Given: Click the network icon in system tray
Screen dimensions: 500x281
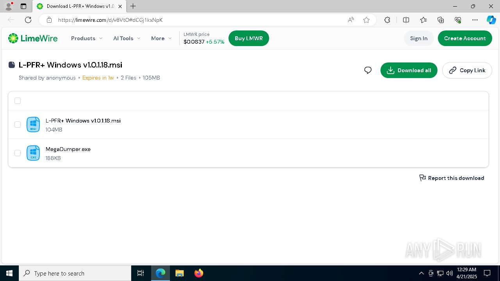Looking at the screenshot, I should point(440,273).
